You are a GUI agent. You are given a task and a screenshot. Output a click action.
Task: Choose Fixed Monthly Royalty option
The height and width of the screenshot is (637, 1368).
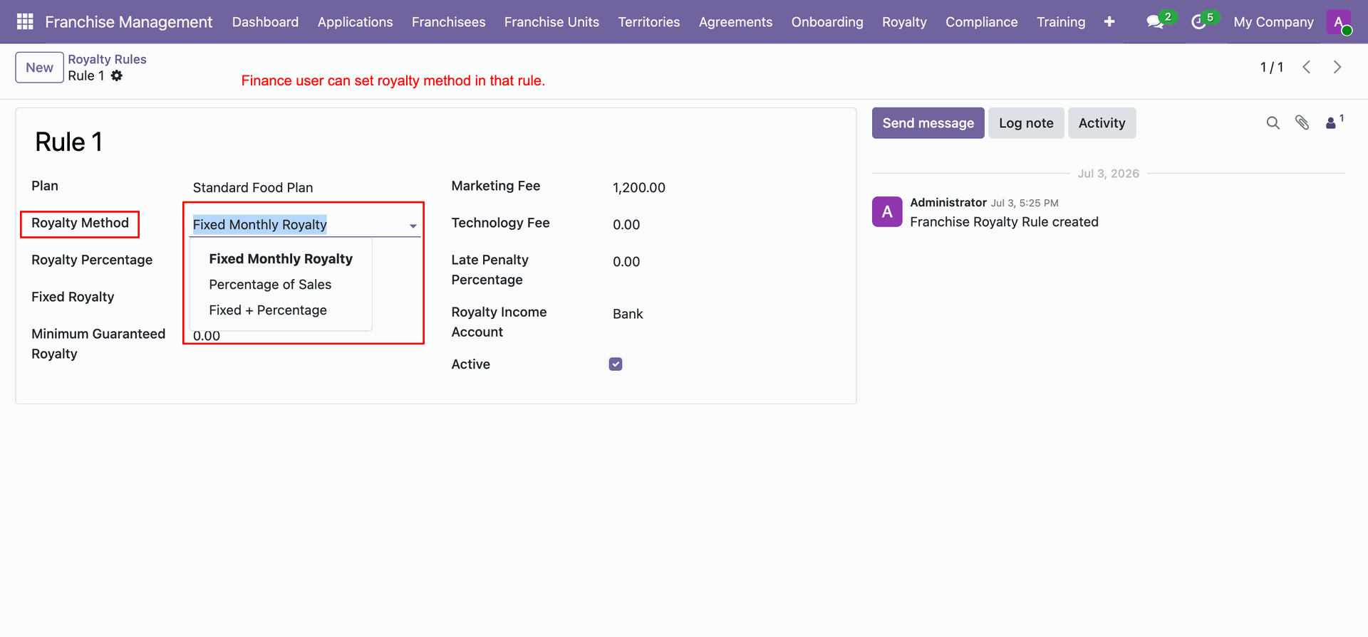click(281, 259)
